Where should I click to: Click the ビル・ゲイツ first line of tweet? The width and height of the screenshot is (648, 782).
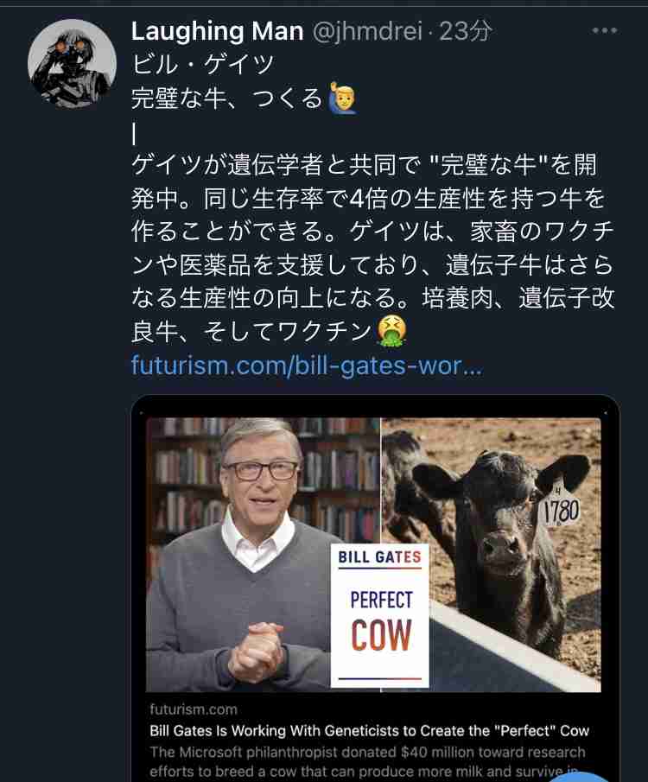coord(203,64)
